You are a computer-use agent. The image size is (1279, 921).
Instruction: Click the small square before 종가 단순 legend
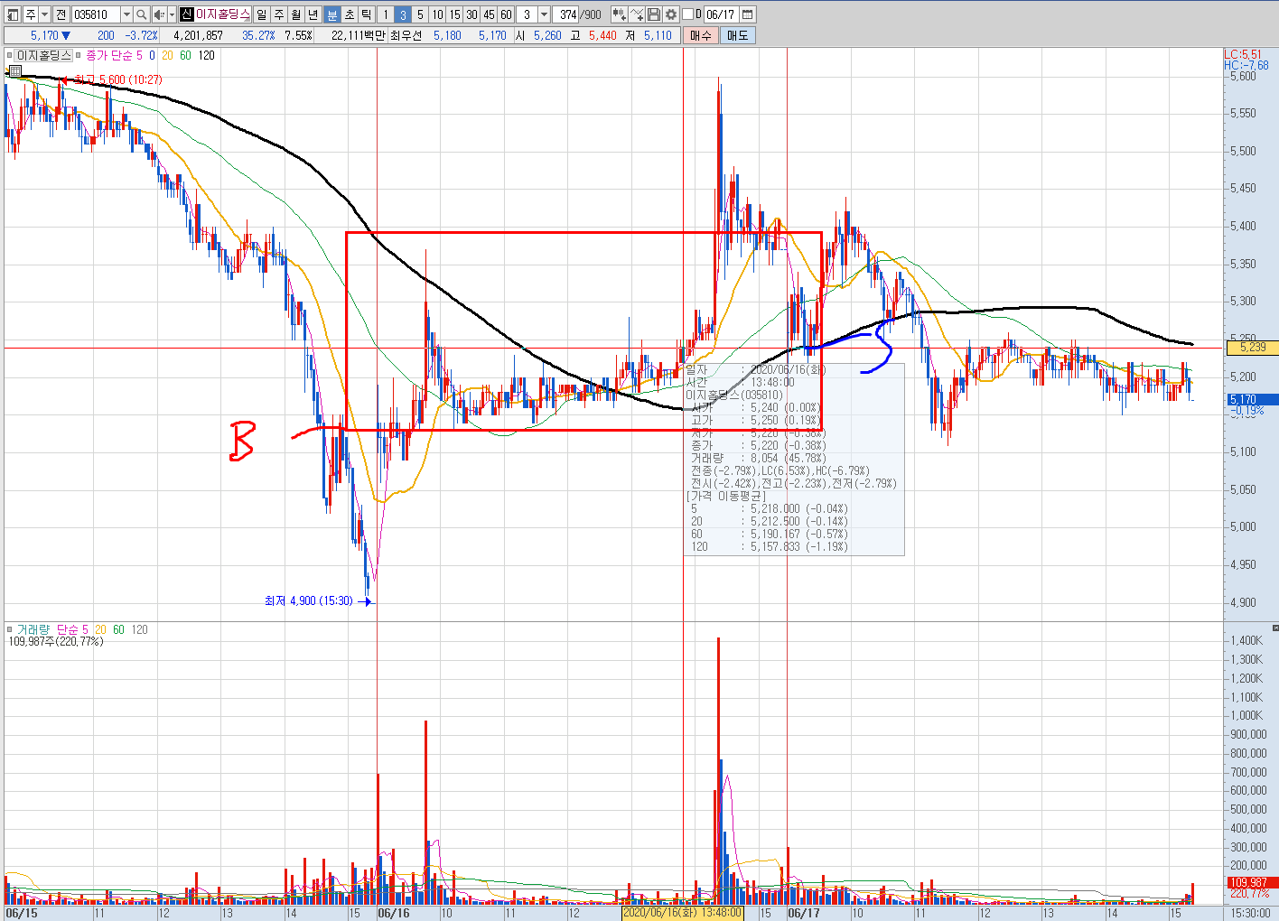(x=79, y=56)
